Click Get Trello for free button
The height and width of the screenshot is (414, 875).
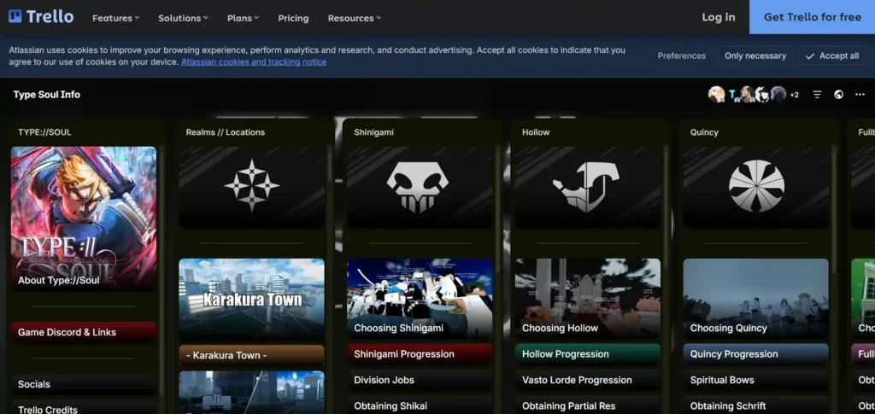point(812,17)
